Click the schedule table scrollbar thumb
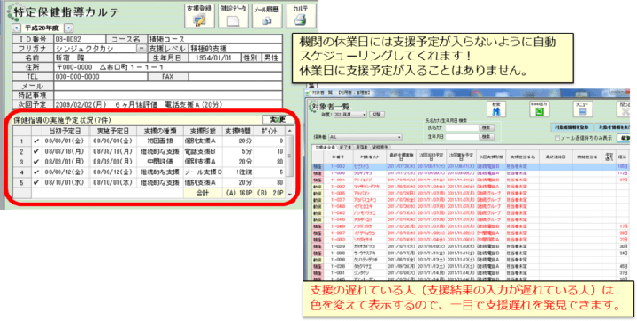 pos(289,156)
